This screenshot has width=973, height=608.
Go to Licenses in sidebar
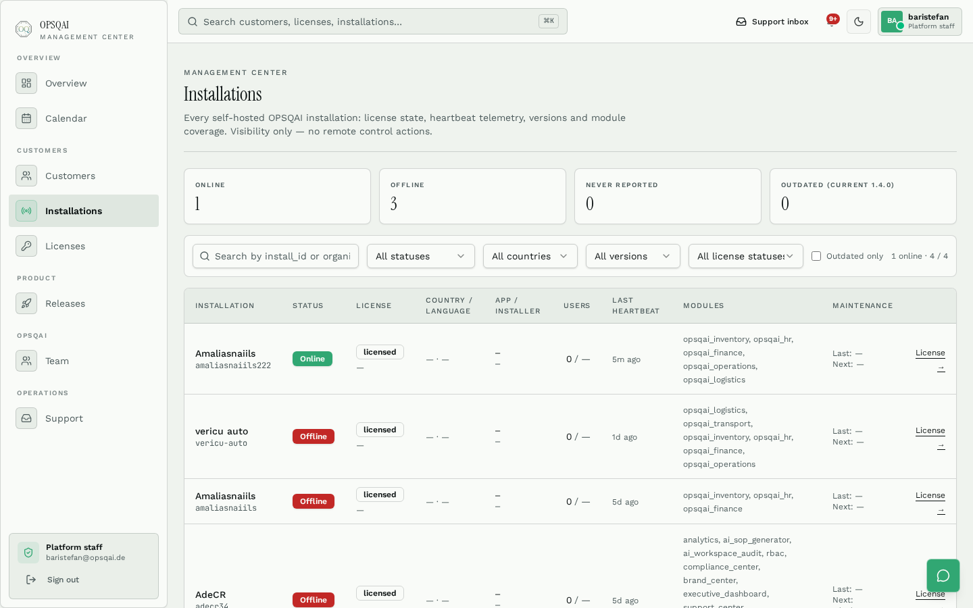pyautogui.click(x=84, y=246)
